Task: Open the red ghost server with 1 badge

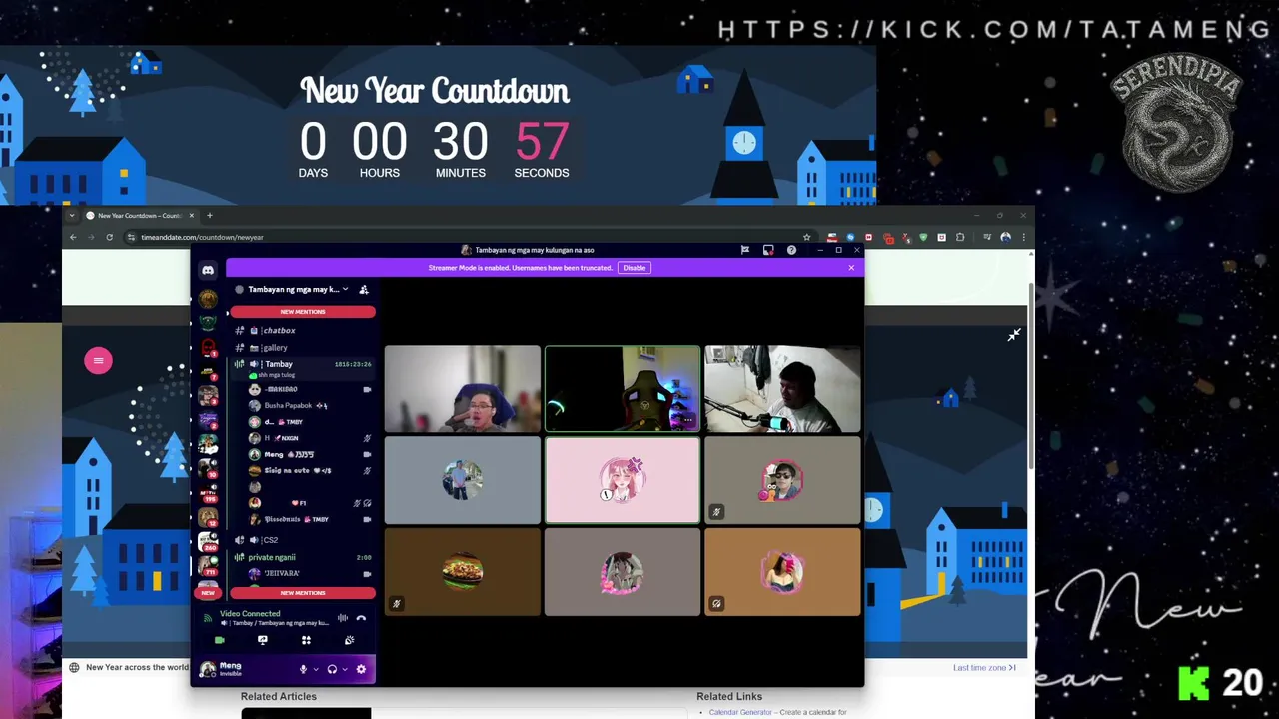Action: pos(208,348)
